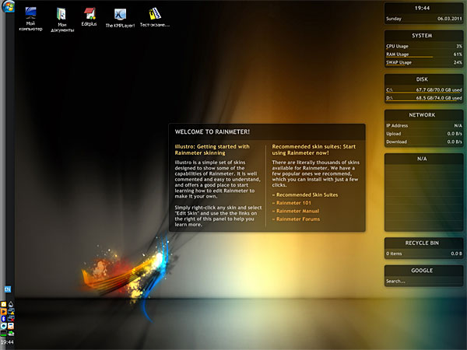The width and height of the screenshot is (467, 350).
Task: Click the network warning tray icon
Action: pyautogui.click(x=11, y=311)
